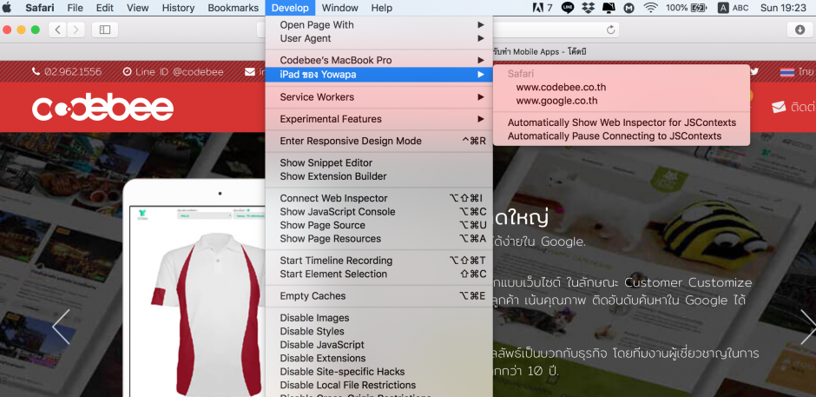Open the Wi-Fi status menu

pyautogui.click(x=650, y=7)
